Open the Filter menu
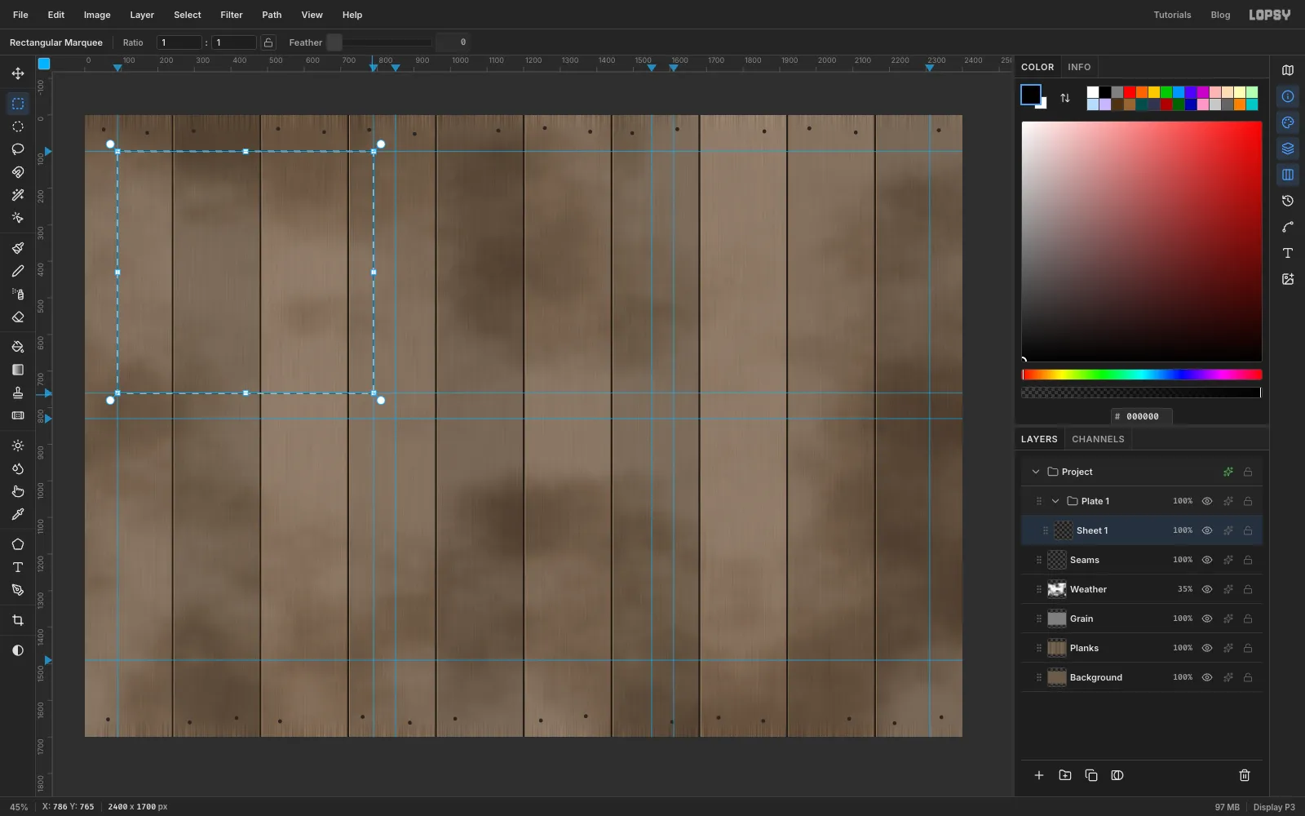 [x=232, y=15]
